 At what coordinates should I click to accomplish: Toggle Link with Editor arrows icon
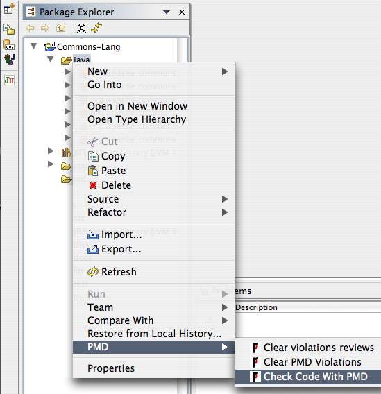(x=96, y=28)
